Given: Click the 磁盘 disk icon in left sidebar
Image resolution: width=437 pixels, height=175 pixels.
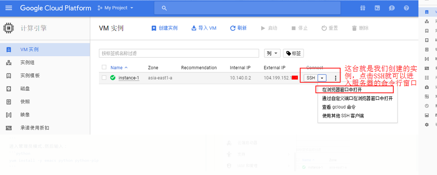Looking at the screenshot, I should click(x=9, y=89).
